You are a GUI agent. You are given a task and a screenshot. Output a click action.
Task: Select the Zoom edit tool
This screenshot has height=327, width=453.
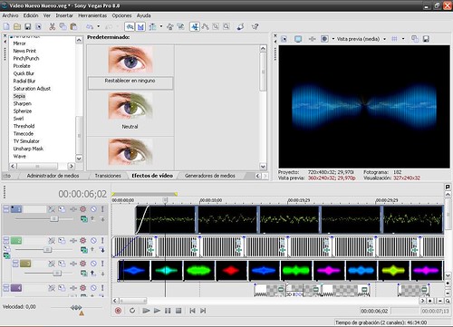[x=226, y=26]
